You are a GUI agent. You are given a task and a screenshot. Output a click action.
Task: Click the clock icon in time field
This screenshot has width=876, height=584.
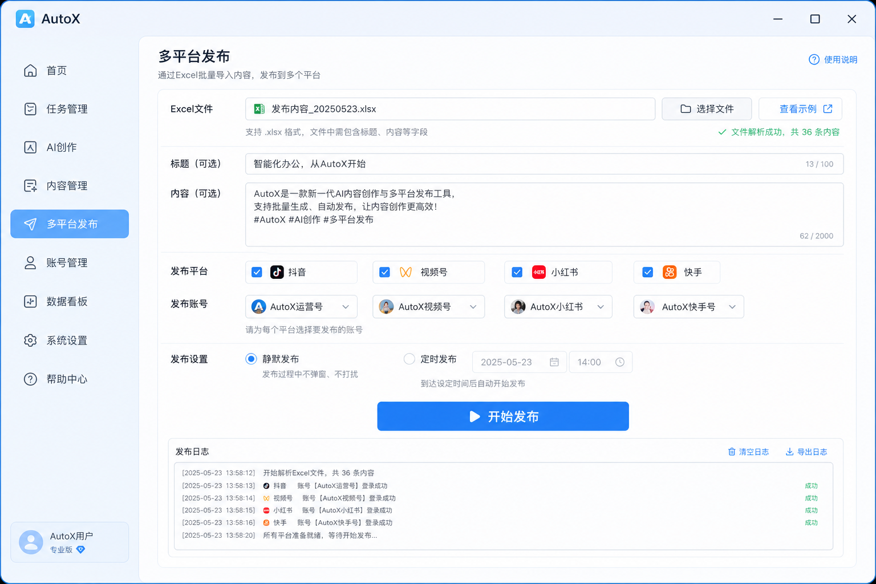tap(620, 362)
